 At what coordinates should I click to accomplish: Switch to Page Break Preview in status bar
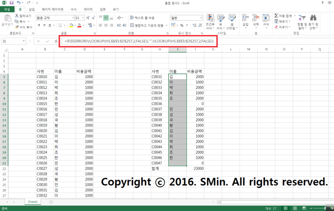304,208
